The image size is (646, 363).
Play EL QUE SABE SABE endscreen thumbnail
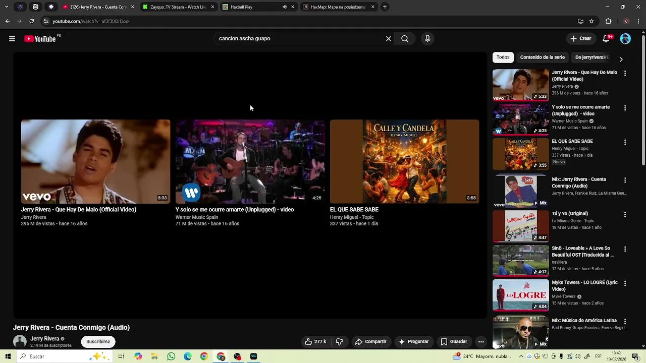(x=404, y=161)
